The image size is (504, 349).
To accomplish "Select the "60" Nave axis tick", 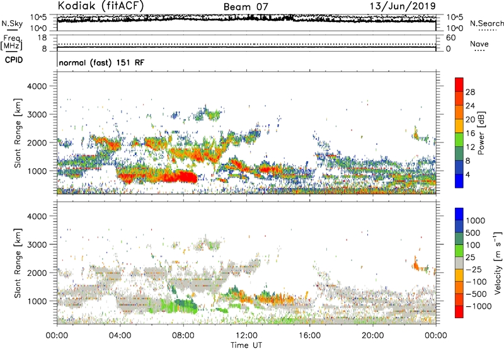I will (450, 38).
